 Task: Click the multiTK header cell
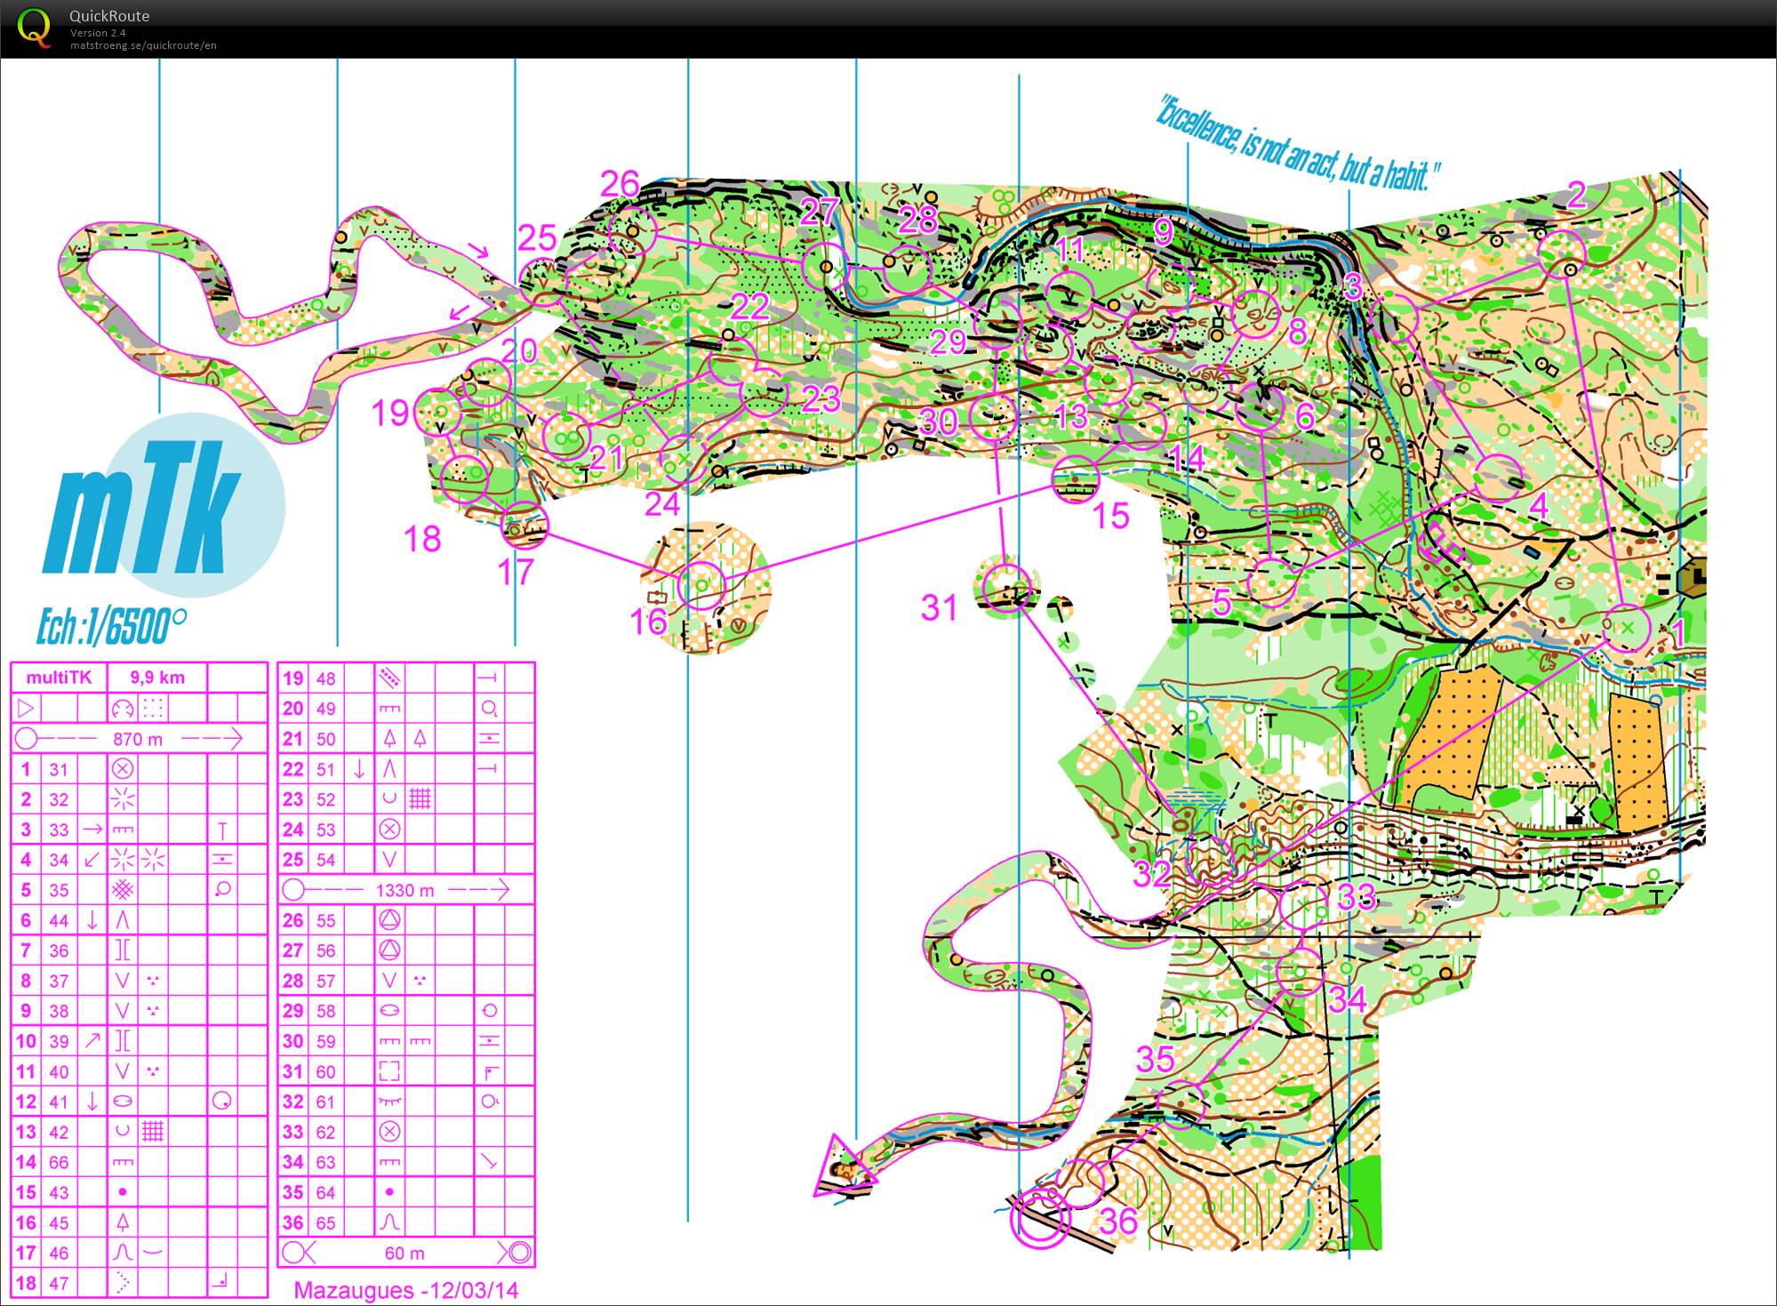[59, 677]
